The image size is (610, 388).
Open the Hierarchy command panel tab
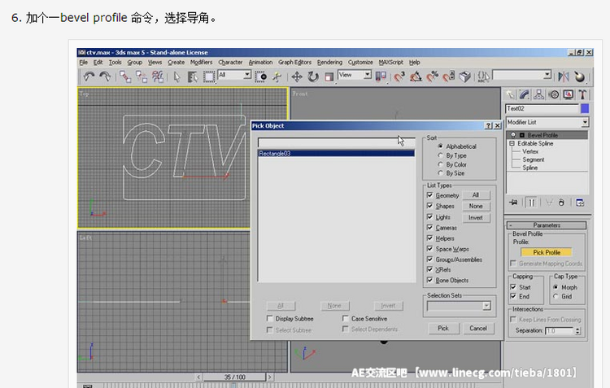(538, 94)
